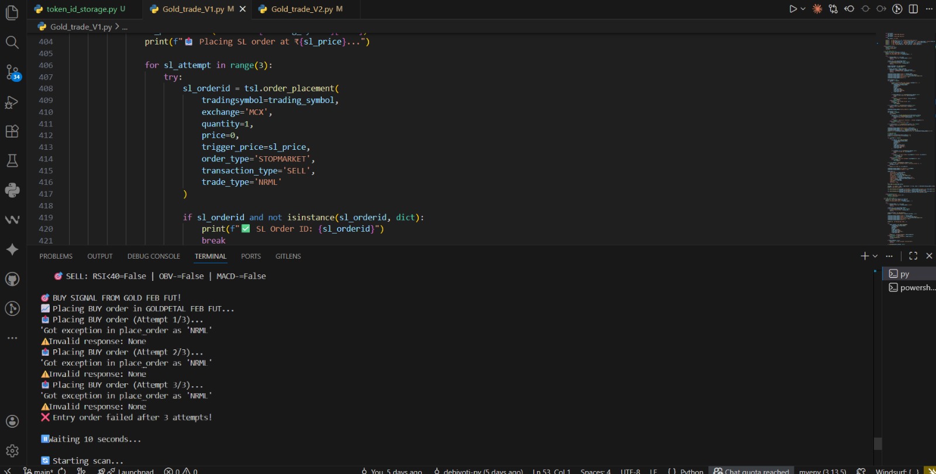Split the editor to the right

(x=913, y=9)
